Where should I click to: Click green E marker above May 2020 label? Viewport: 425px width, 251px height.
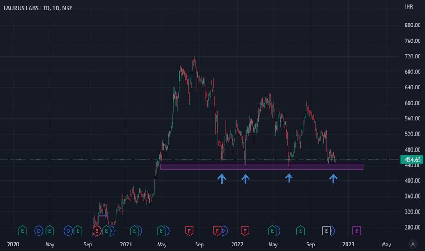(x=50, y=231)
